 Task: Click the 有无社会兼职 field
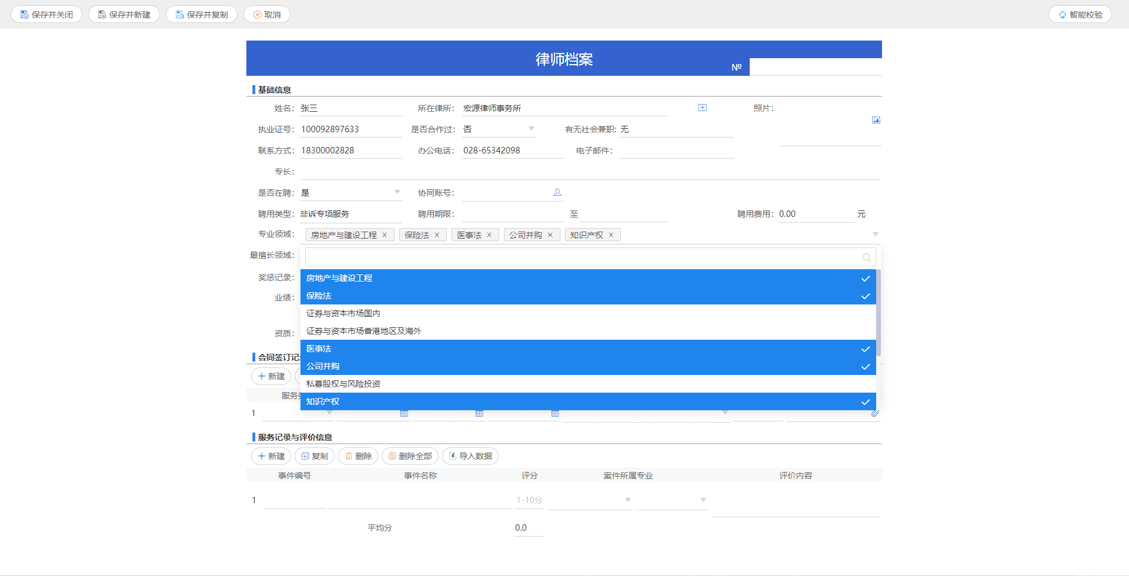point(676,129)
